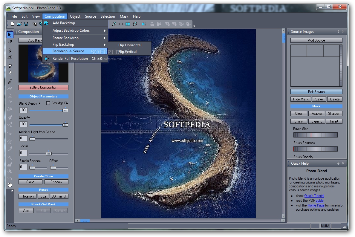Click the canvas horizontal scrollbar thumb
Image resolution: width=355 pixels, height=237 pixels.
point(85,221)
